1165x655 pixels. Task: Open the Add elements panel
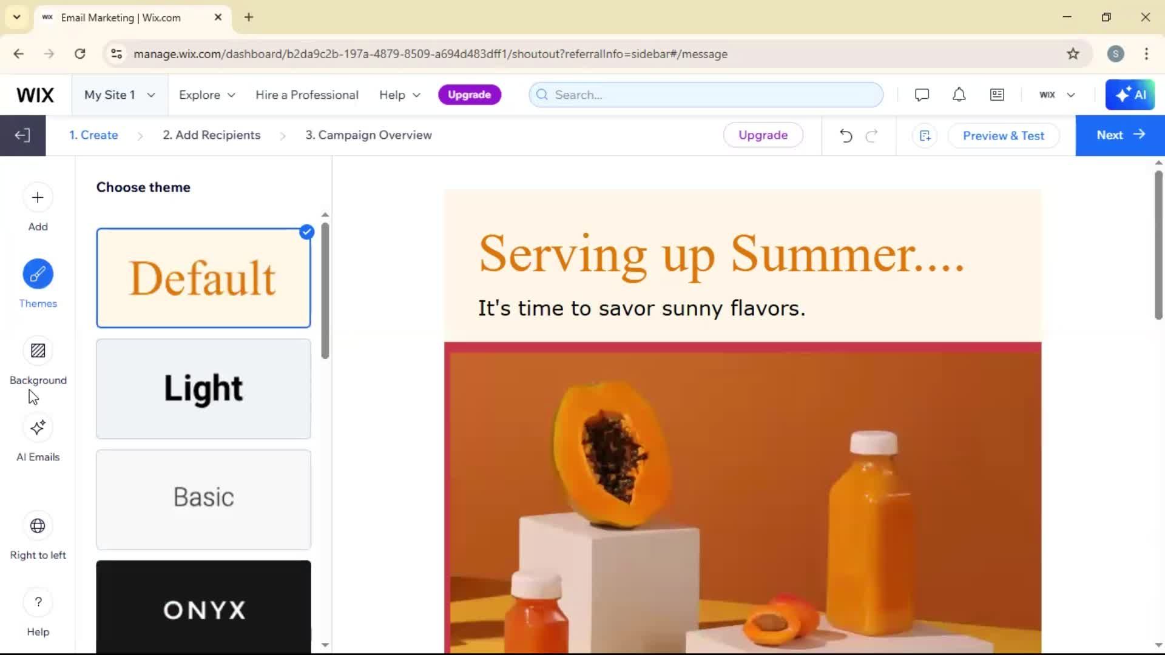pos(38,198)
